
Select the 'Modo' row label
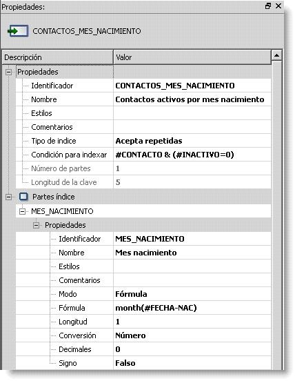[68, 294]
